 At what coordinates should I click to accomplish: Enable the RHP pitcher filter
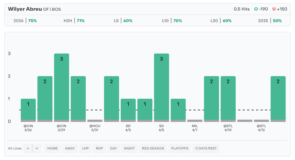pyautogui.click(x=99, y=148)
